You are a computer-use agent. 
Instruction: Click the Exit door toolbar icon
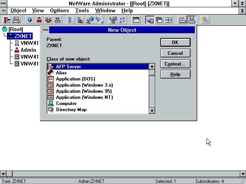coord(7,20)
